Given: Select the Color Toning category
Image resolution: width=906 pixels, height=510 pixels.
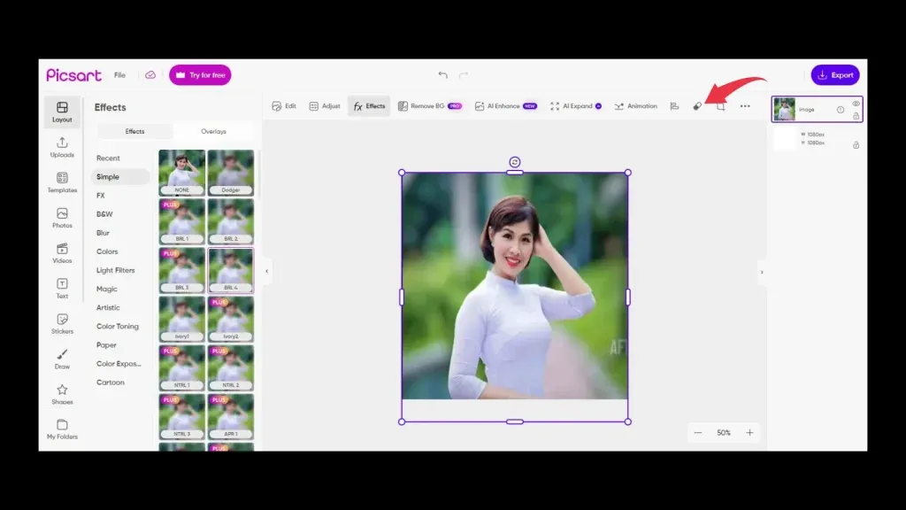Looking at the screenshot, I should [118, 326].
